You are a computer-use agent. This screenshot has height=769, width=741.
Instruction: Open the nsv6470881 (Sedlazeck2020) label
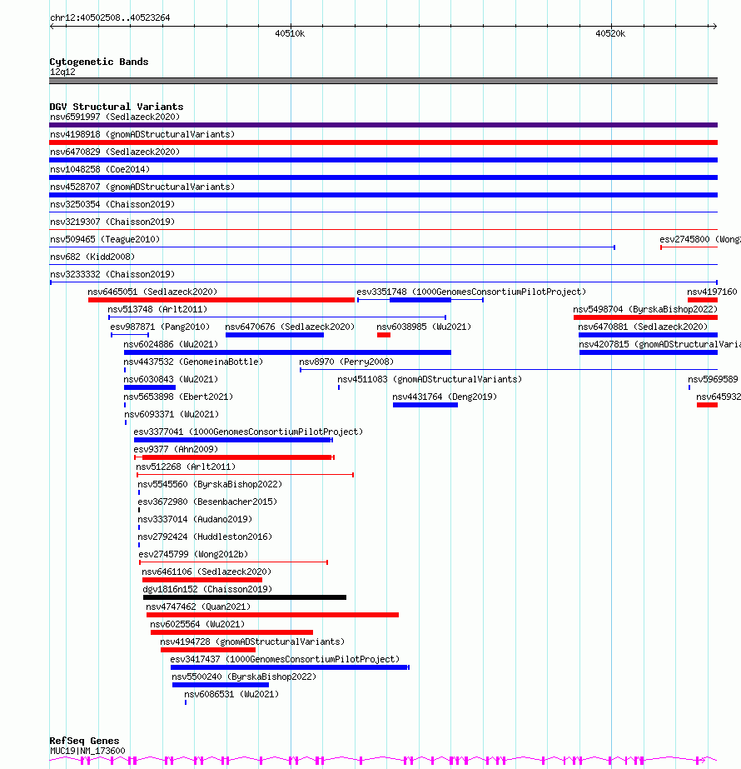click(643, 327)
